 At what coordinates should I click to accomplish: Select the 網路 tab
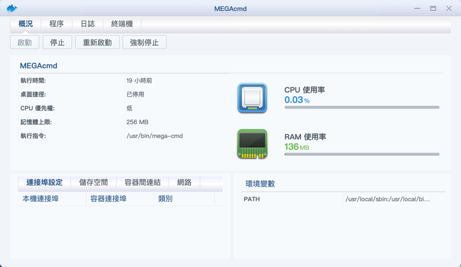click(x=184, y=183)
